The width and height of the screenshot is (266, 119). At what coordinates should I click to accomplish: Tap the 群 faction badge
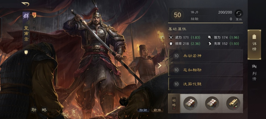[x=26, y=16]
